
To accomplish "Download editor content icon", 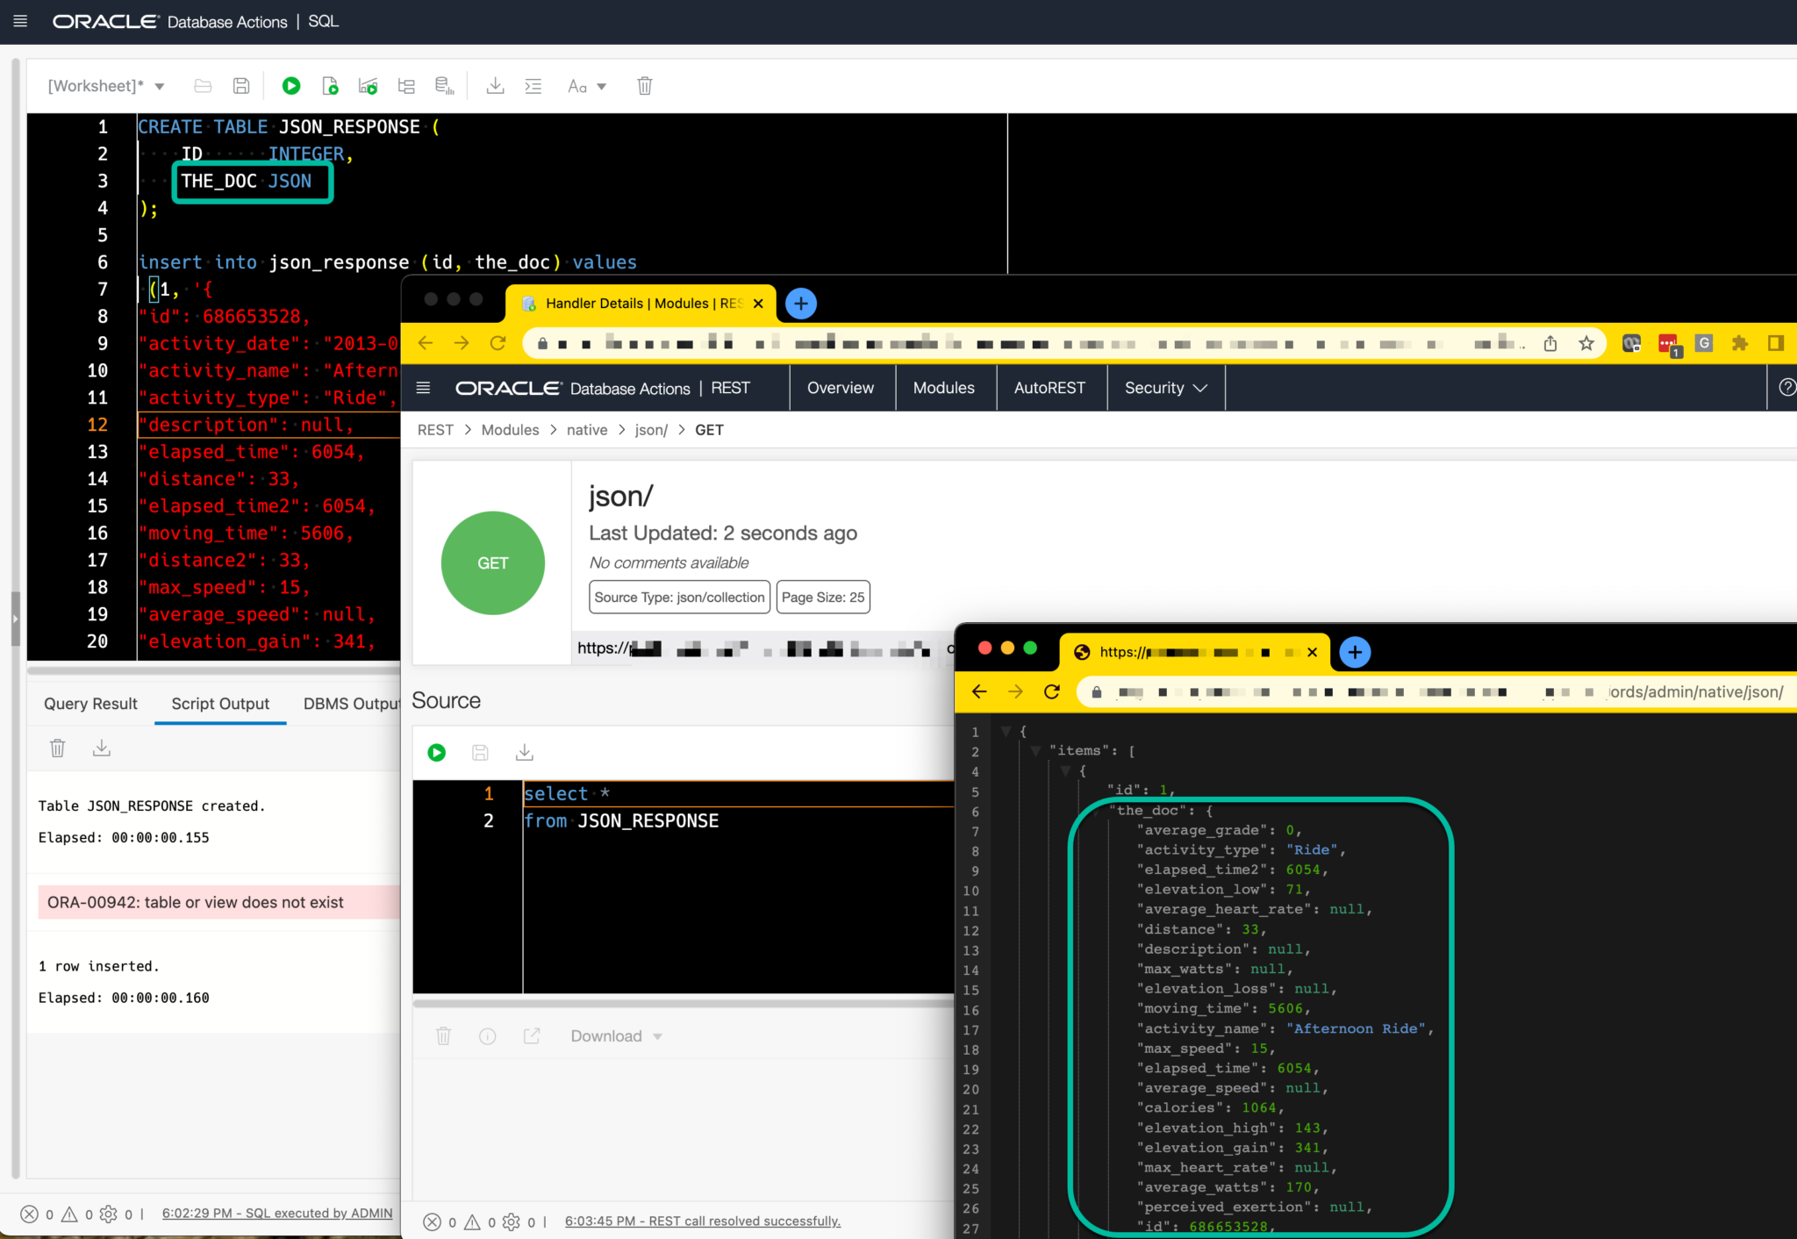I will coord(495,86).
